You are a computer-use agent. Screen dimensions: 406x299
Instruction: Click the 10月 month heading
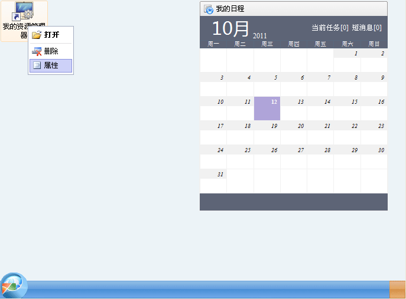coord(230,28)
